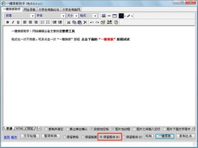Align text right

[36, 22]
